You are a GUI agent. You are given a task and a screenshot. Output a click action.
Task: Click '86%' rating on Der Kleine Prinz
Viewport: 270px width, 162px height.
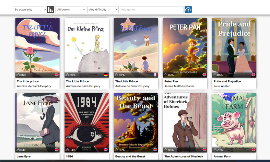tap(72, 75)
